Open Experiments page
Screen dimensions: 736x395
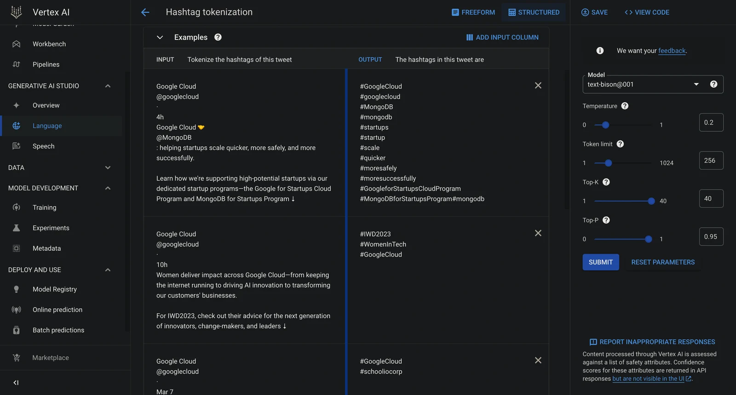point(51,228)
